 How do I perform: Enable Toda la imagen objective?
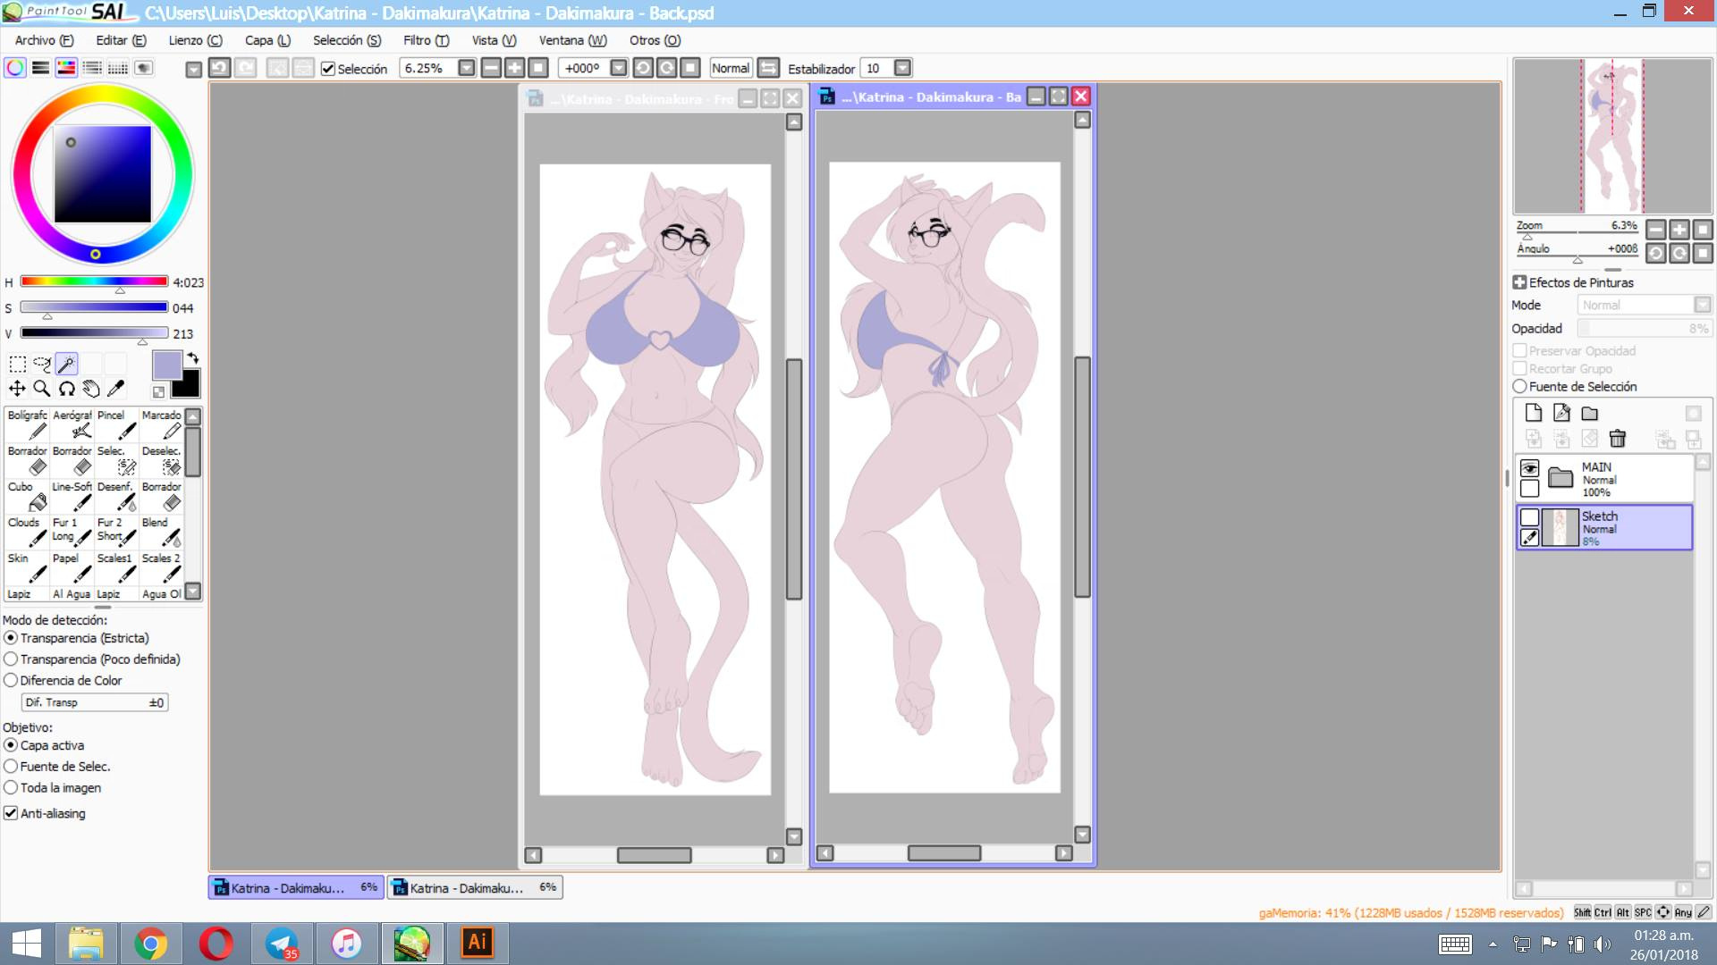[x=11, y=787]
